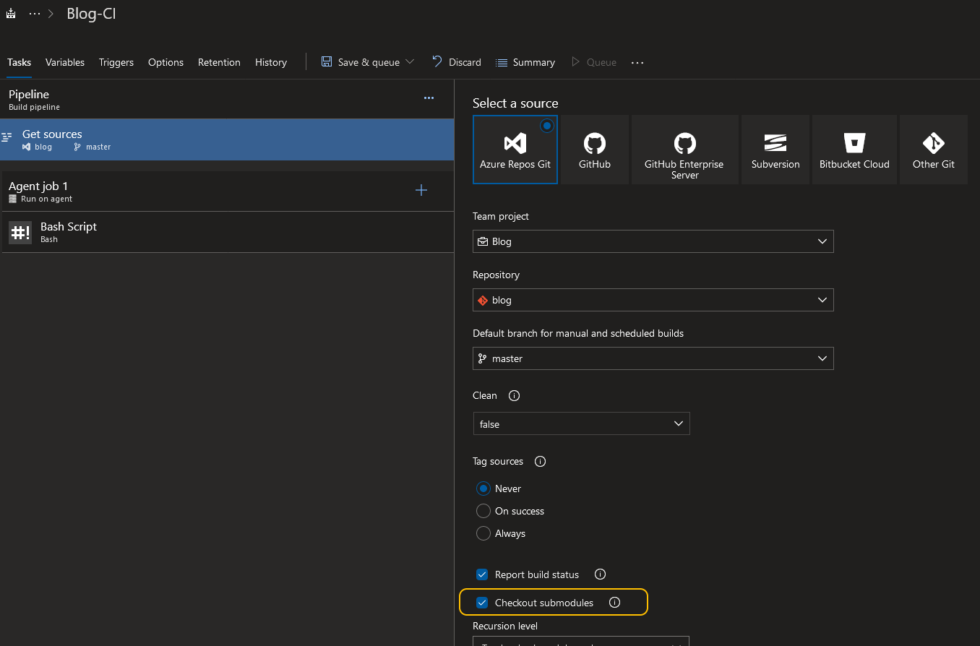Select the GitHub Enterprise Server source
The height and width of the screenshot is (646, 980).
pyautogui.click(x=684, y=150)
